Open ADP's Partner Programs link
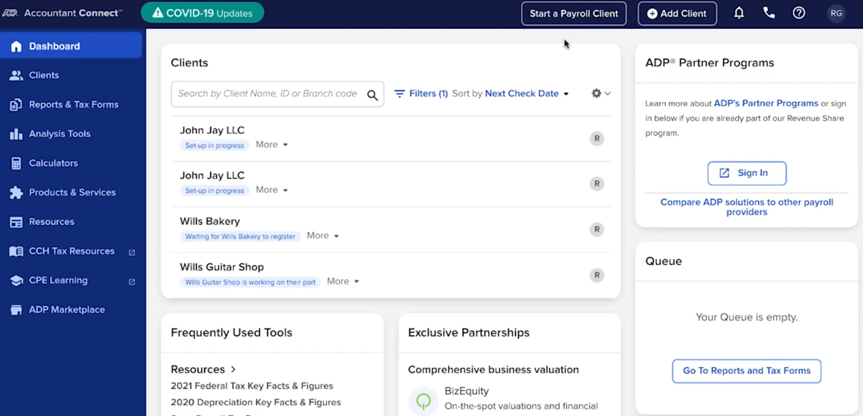863x416 pixels. click(766, 103)
